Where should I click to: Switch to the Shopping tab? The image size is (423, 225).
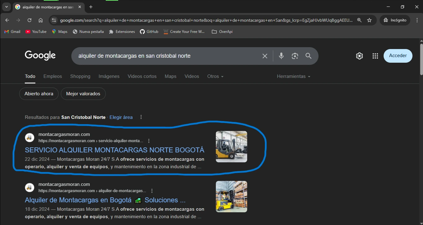coord(80,76)
